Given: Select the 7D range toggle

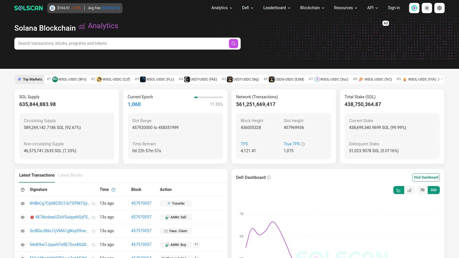Looking at the screenshot, I should 422,190.
